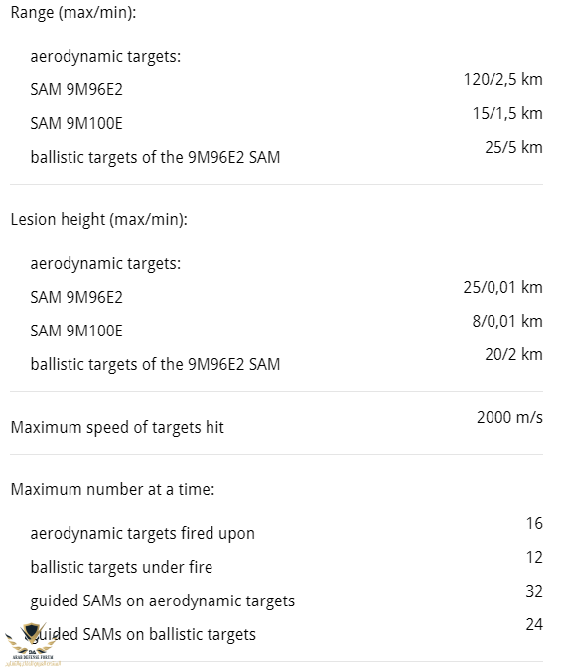The image size is (563, 668).
Task: Select the 20/2 km ballistic height value
Action: pyautogui.click(x=513, y=355)
